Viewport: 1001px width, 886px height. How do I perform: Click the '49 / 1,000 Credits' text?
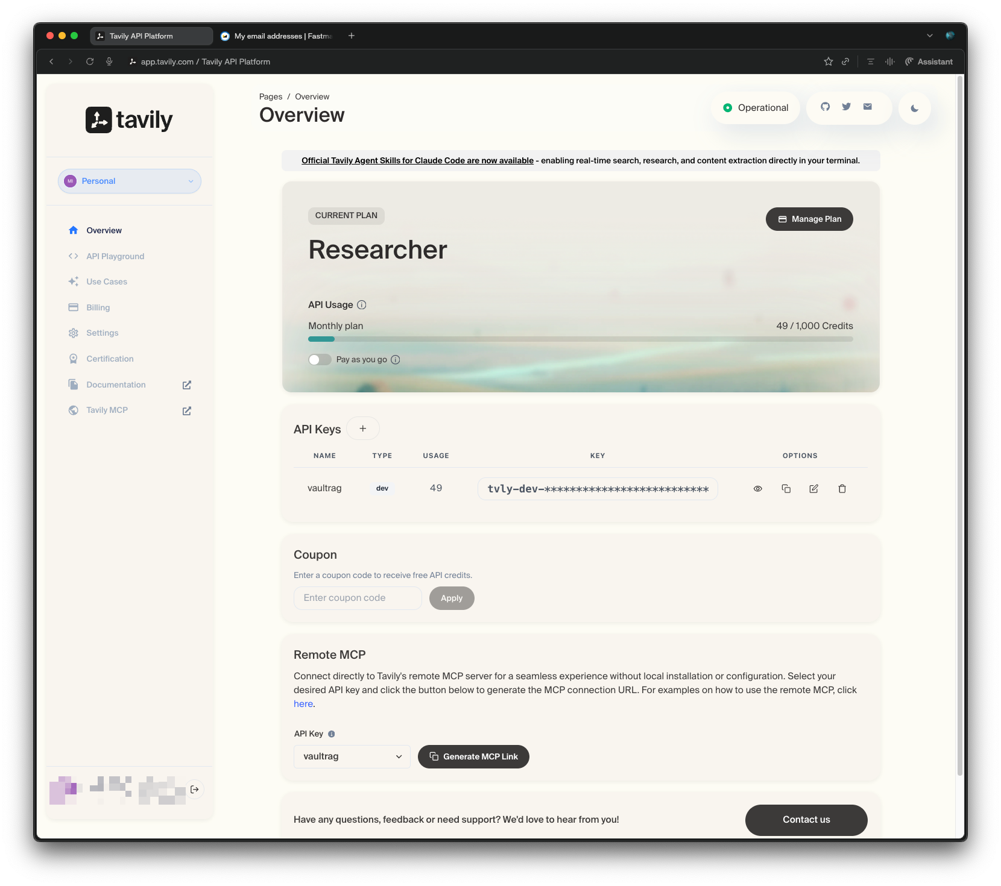click(815, 326)
